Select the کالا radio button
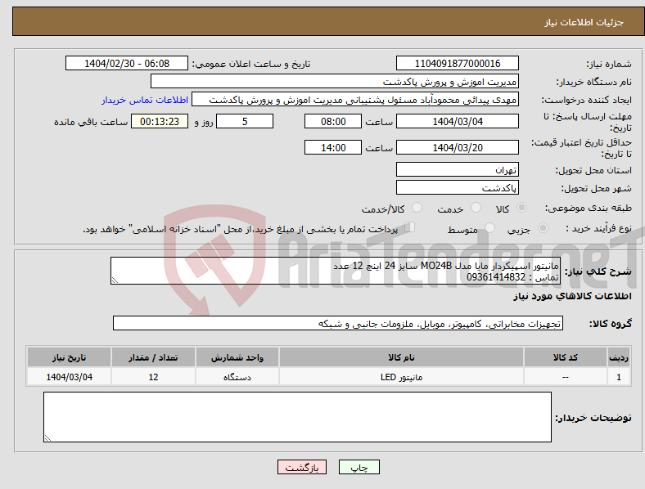645x489 pixels. [521, 208]
